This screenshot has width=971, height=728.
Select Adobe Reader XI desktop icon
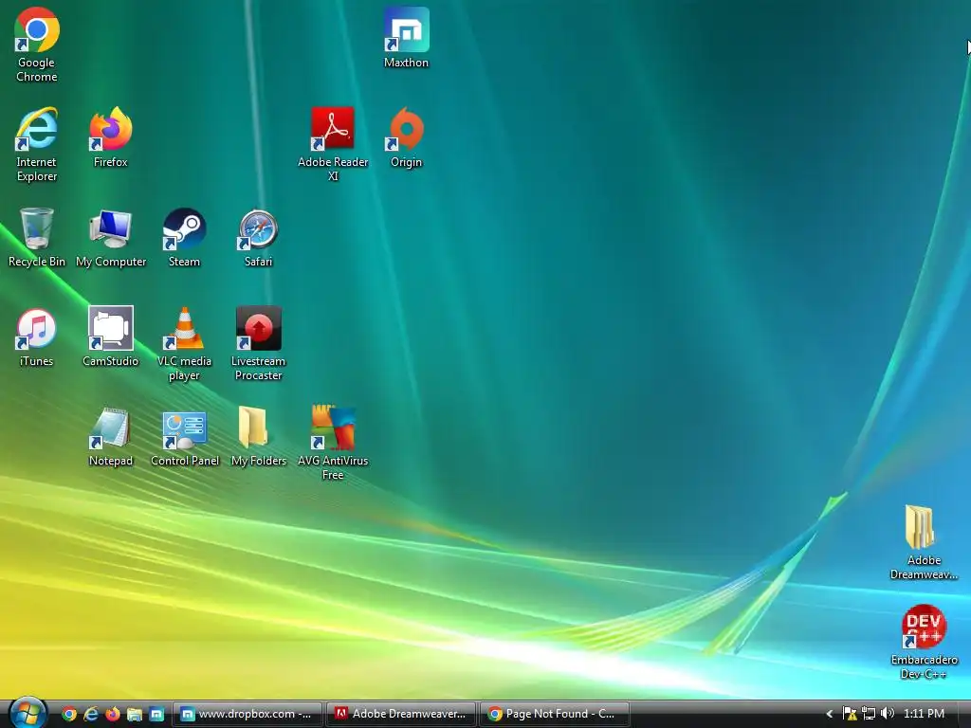333,144
